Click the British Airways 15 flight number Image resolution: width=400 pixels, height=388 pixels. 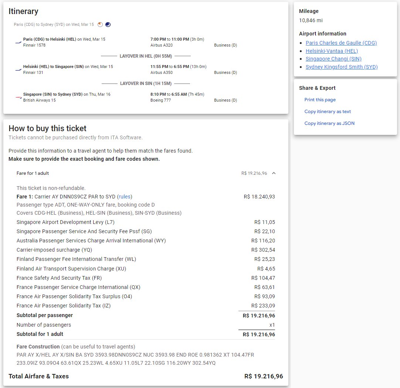pyautogui.click(x=39, y=101)
